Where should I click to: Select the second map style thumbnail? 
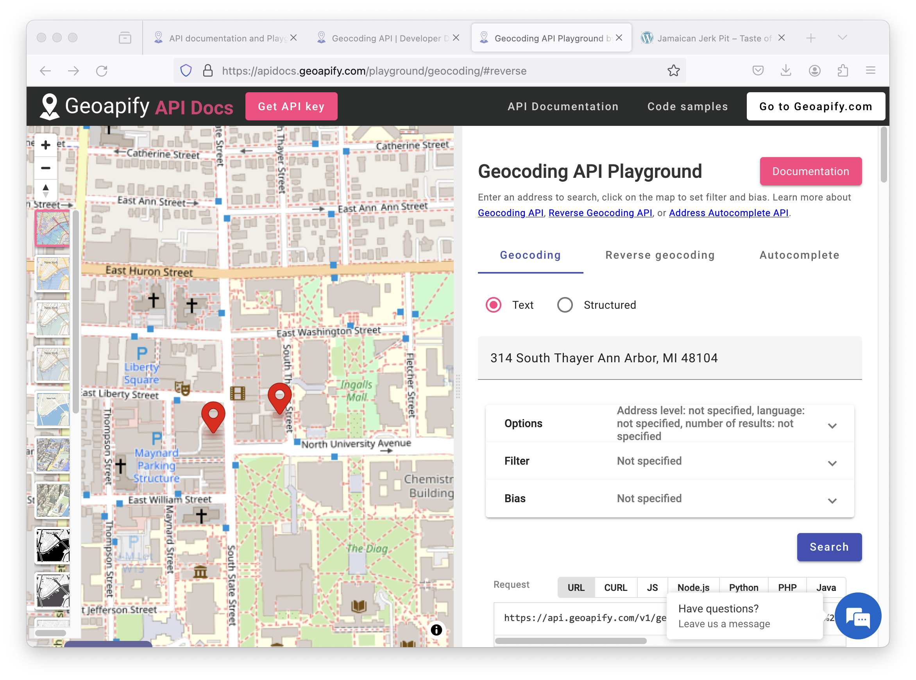(x=52, y=273)
